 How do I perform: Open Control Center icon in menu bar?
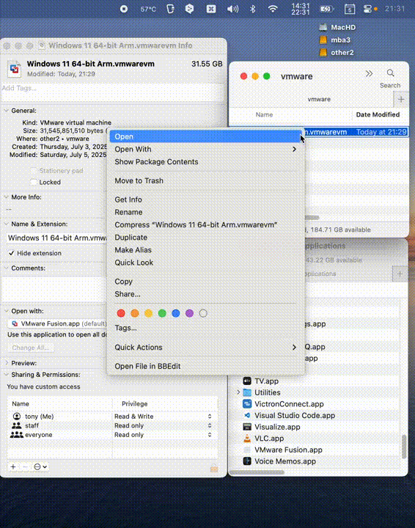(367, 9)
